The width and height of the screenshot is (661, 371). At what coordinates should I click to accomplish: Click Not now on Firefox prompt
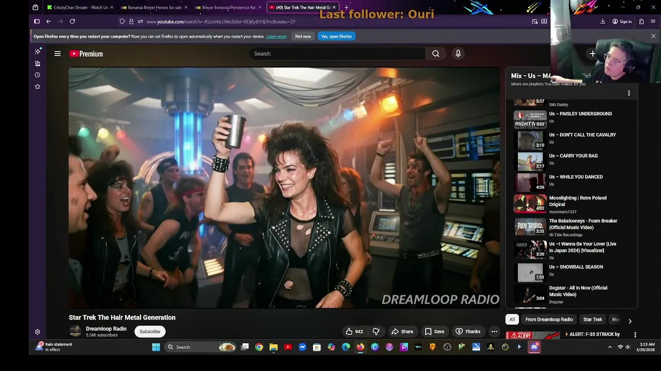303,37
